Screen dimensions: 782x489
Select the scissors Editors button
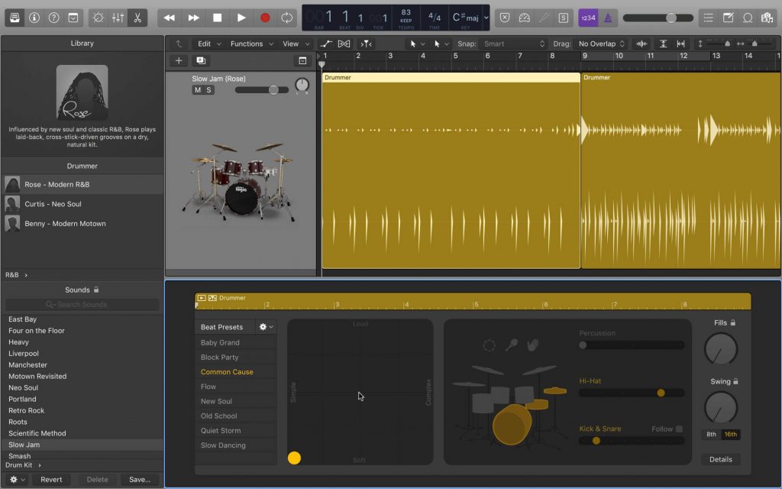(137, 18)
